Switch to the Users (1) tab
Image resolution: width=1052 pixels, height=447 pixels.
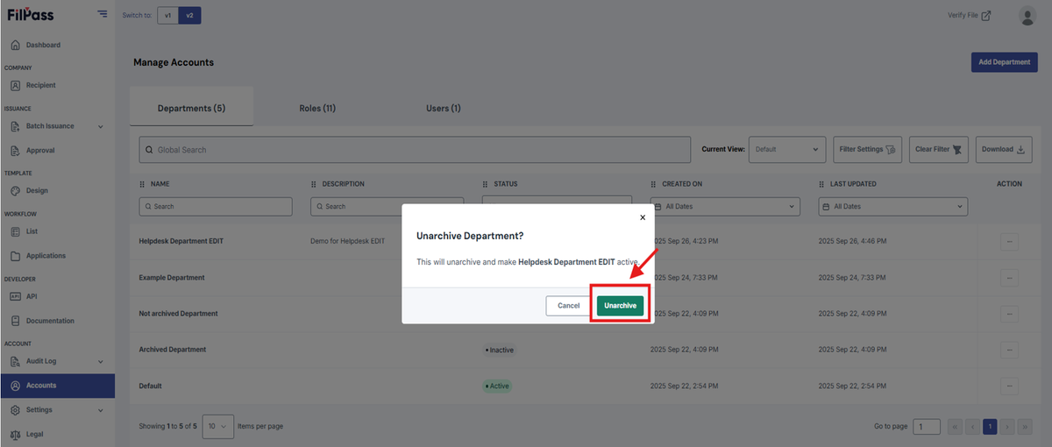(x=444, y=108)
